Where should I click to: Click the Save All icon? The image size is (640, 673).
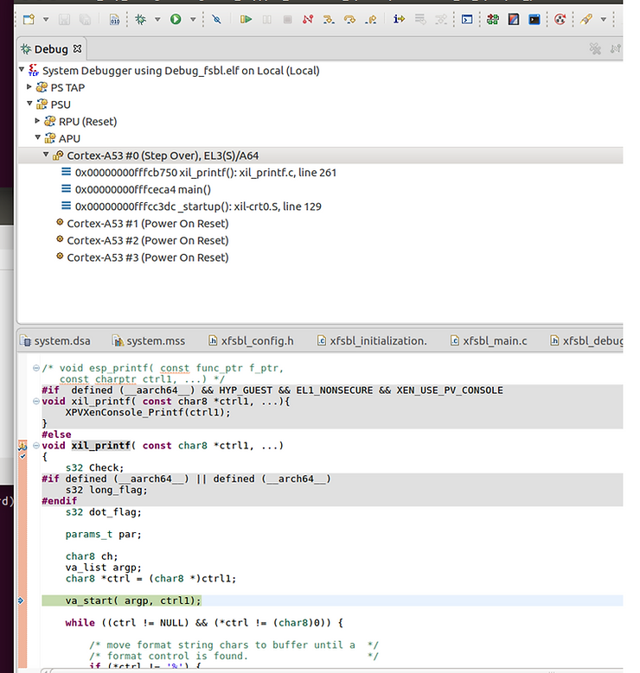85,19
